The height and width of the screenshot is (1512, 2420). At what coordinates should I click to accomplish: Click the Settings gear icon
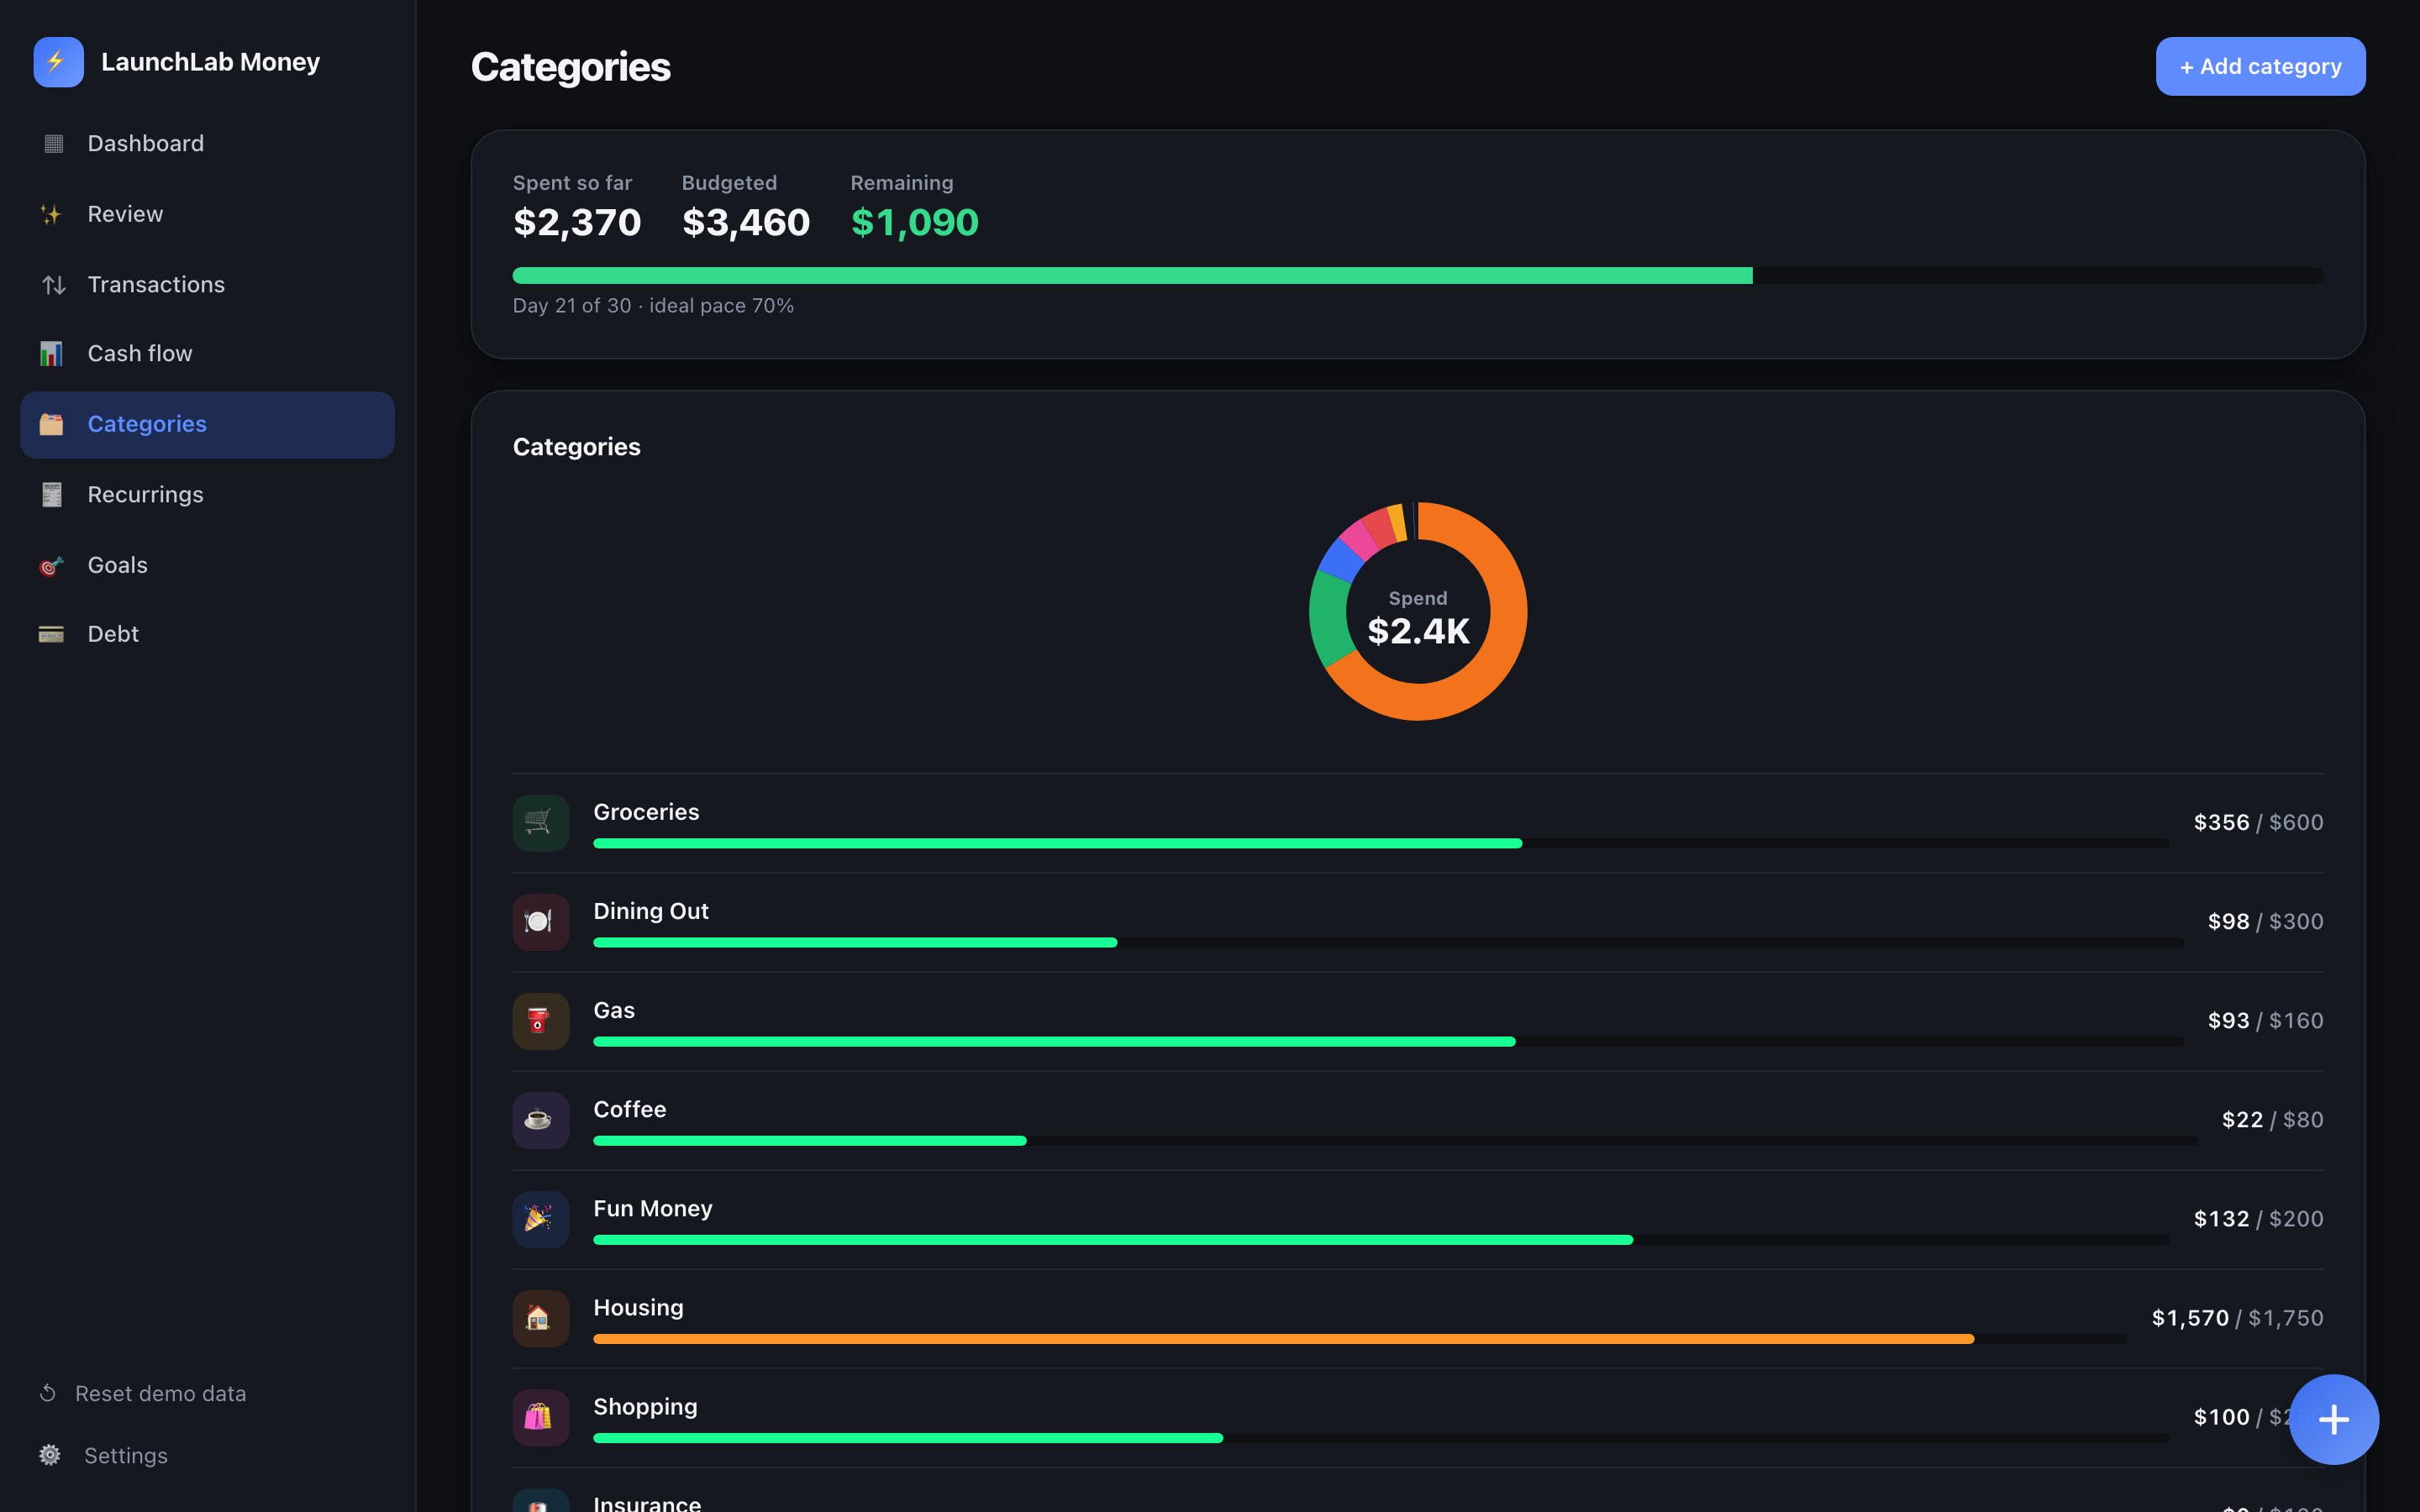click(x=50, y=1455)
